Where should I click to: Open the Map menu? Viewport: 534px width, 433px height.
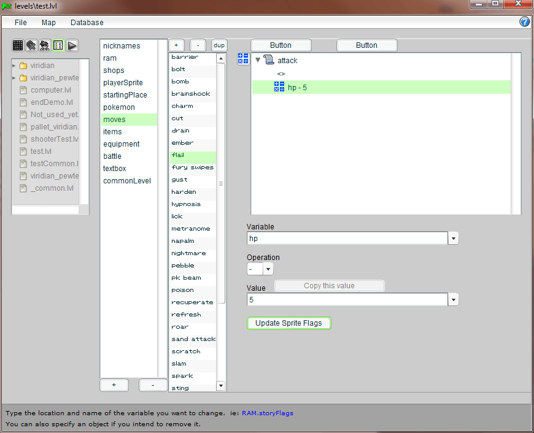pyautogui.click(x=48, y=23)
